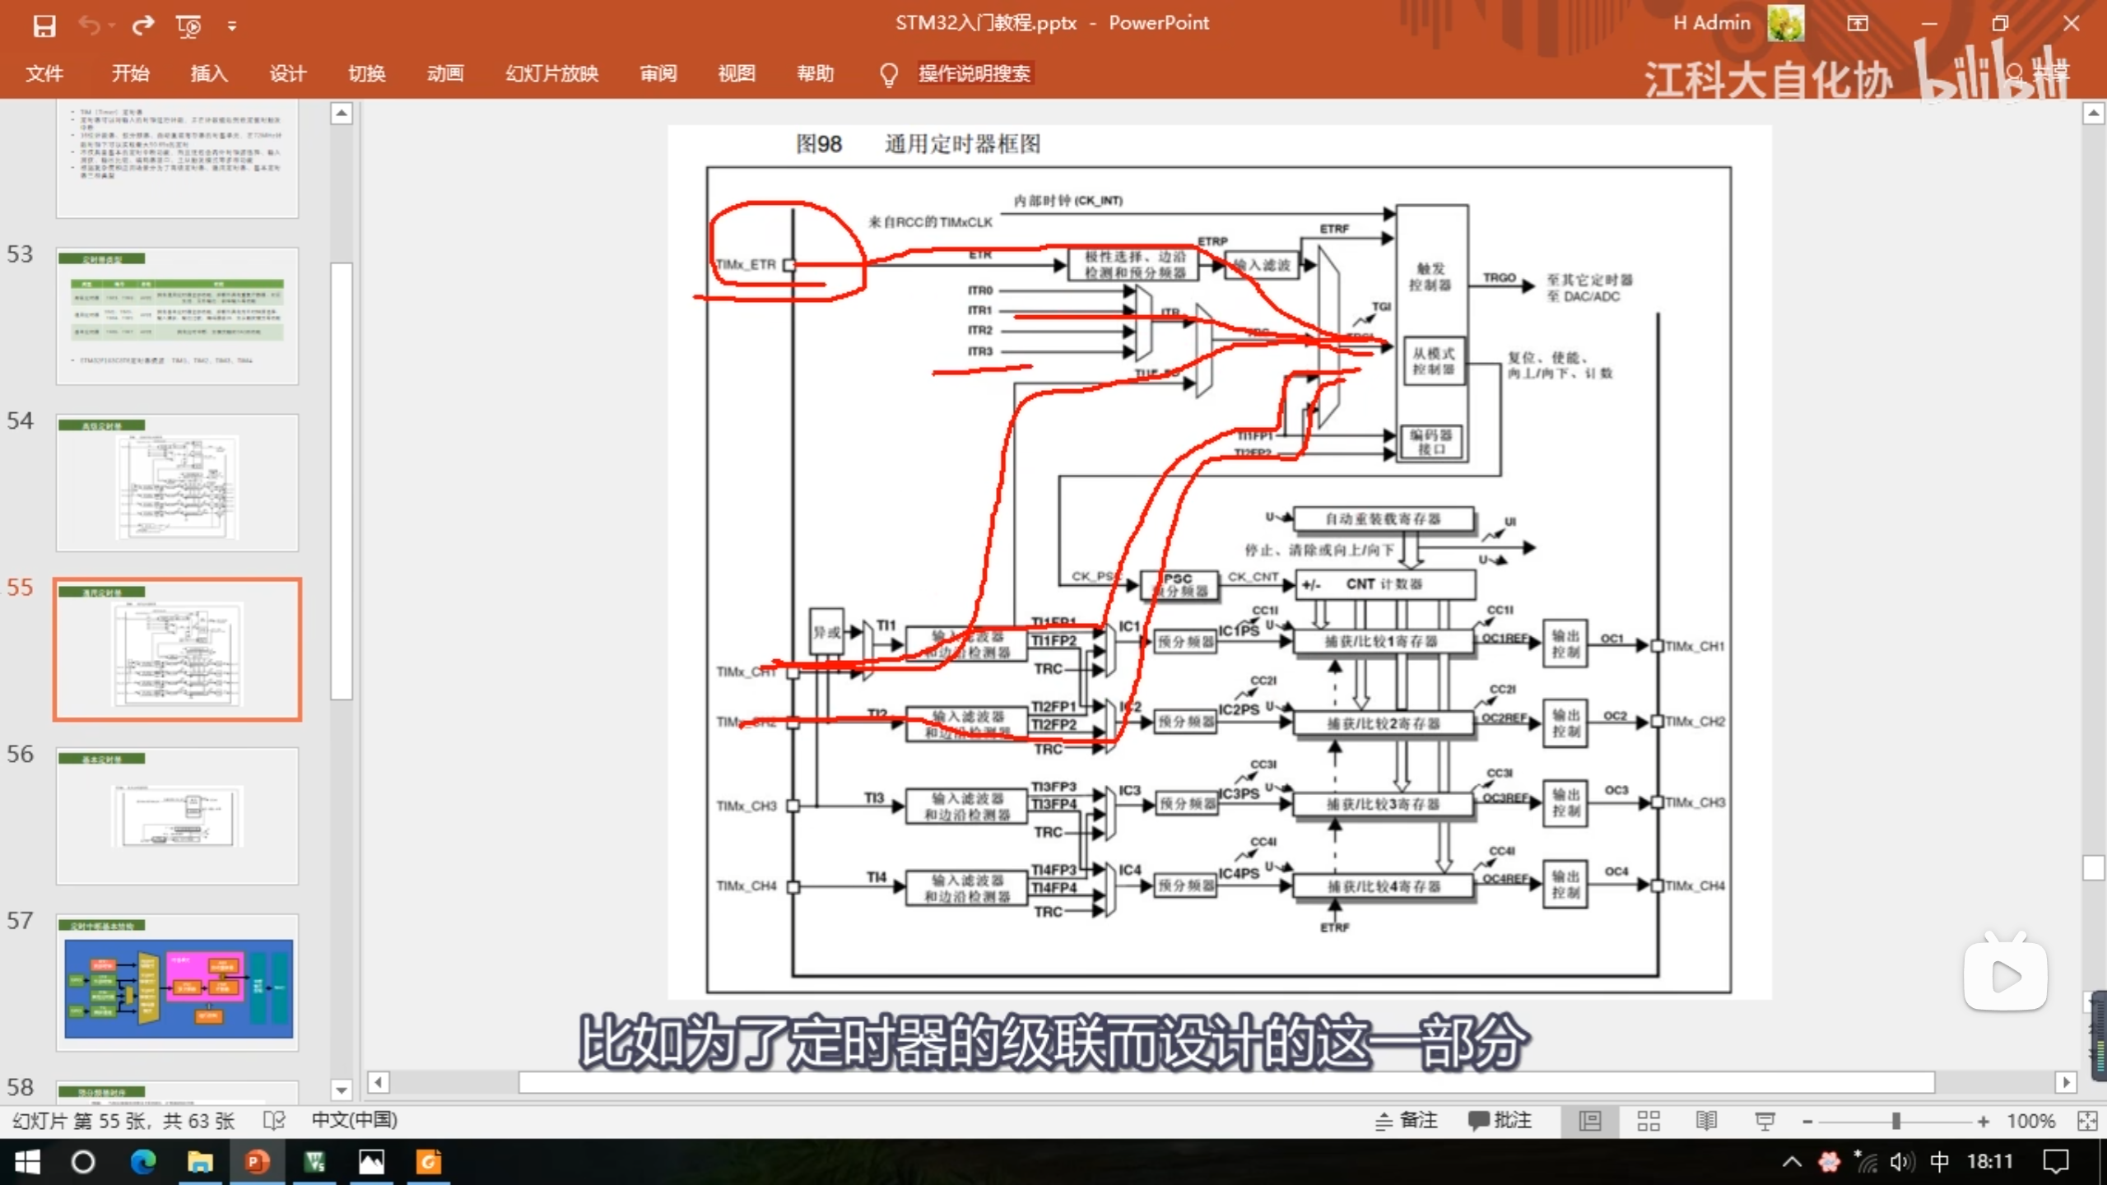Start slideshow from beginning icon in title bar
This screenshot has width=2107, height=1185.
coord(188,26)
